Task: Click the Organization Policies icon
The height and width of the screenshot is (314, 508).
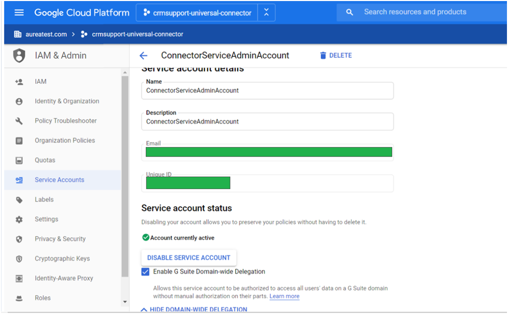Action: (x=19, y=140)
